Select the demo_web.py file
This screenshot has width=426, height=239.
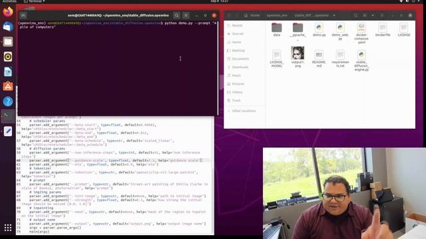pos(340,32)
